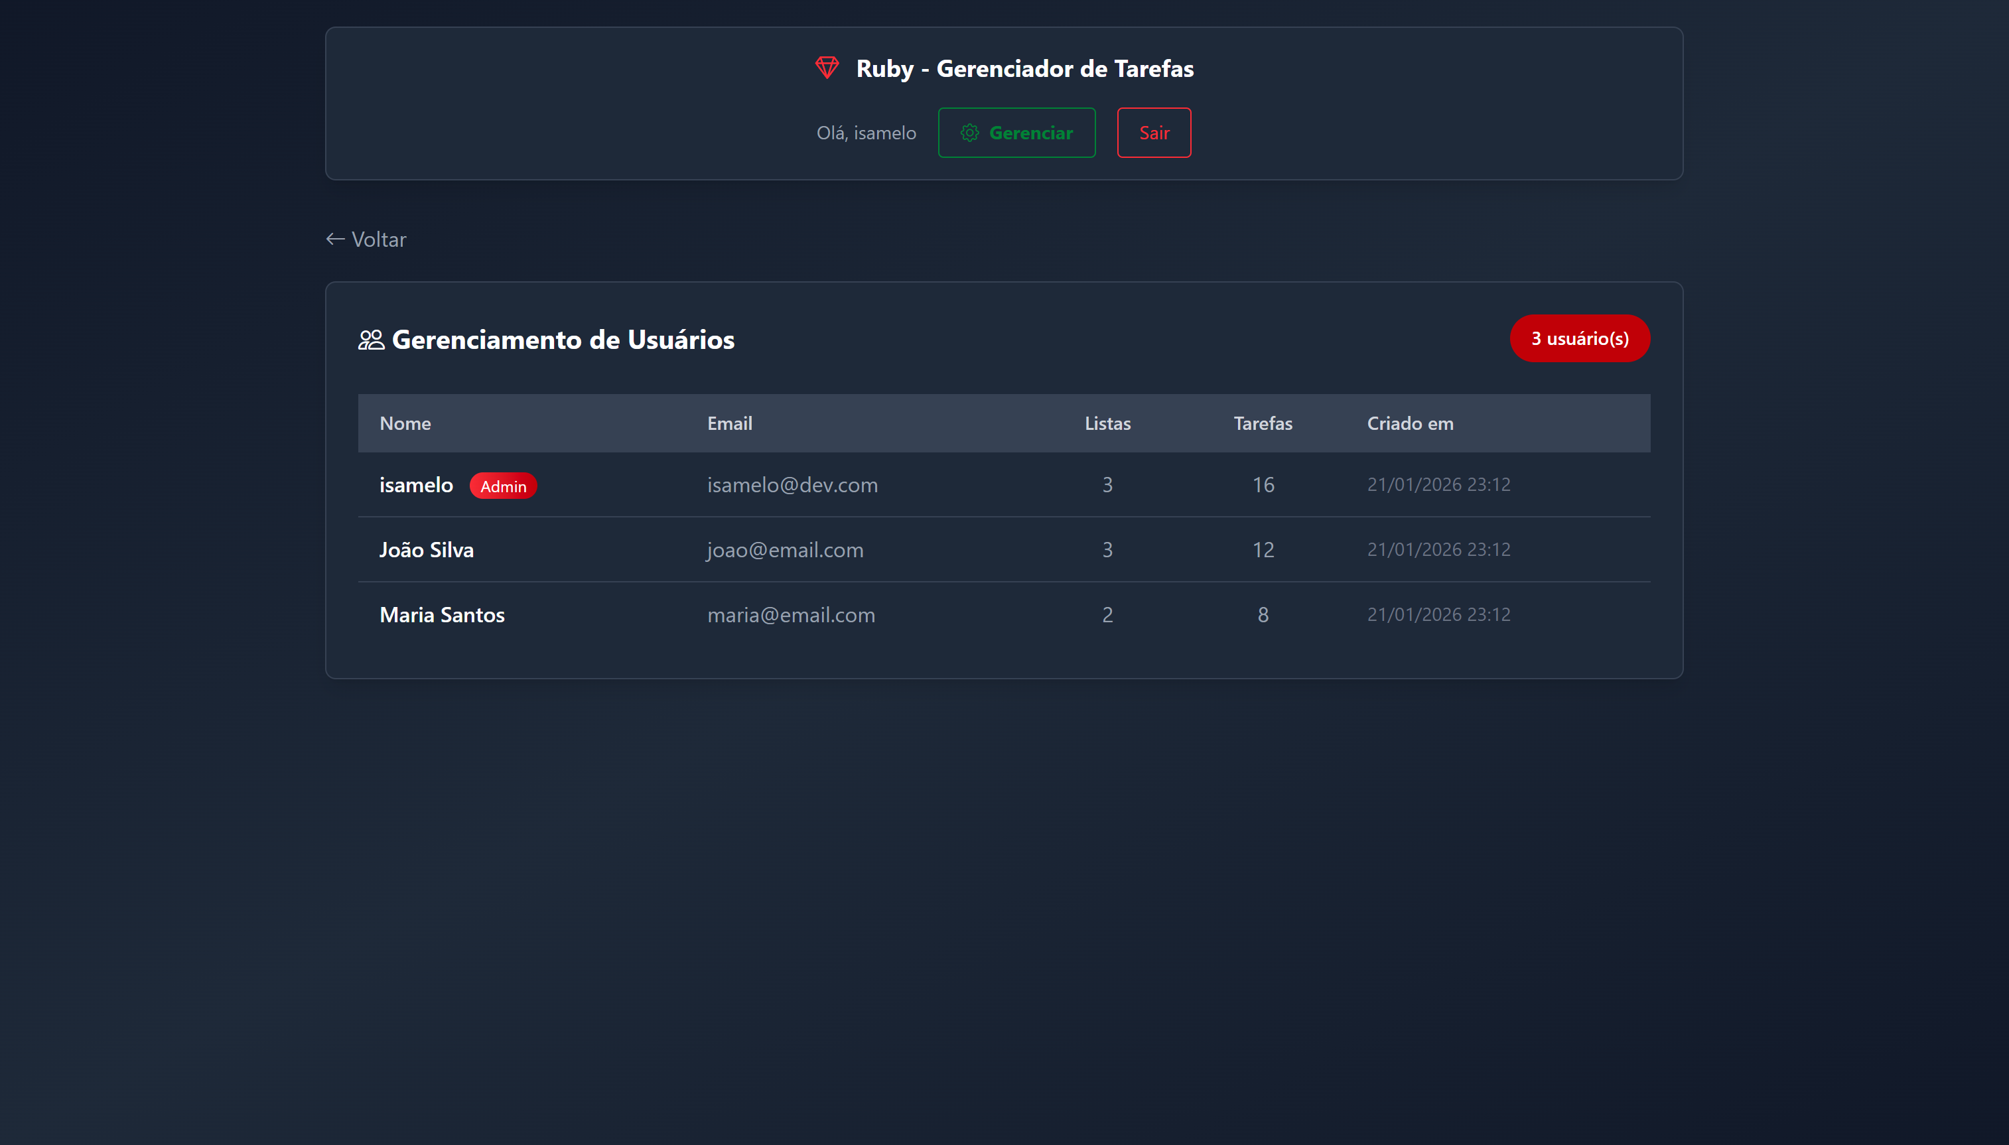
Task: Open the Gerenciar button
Action: coord(1016,133)
